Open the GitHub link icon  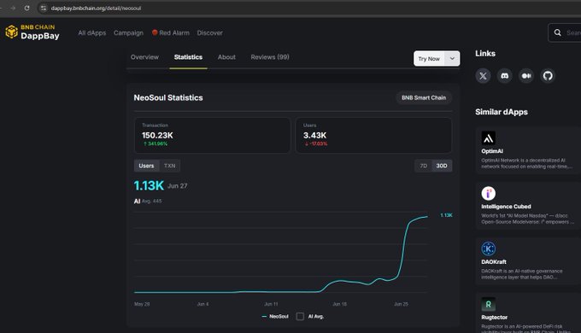pos(548,76)
